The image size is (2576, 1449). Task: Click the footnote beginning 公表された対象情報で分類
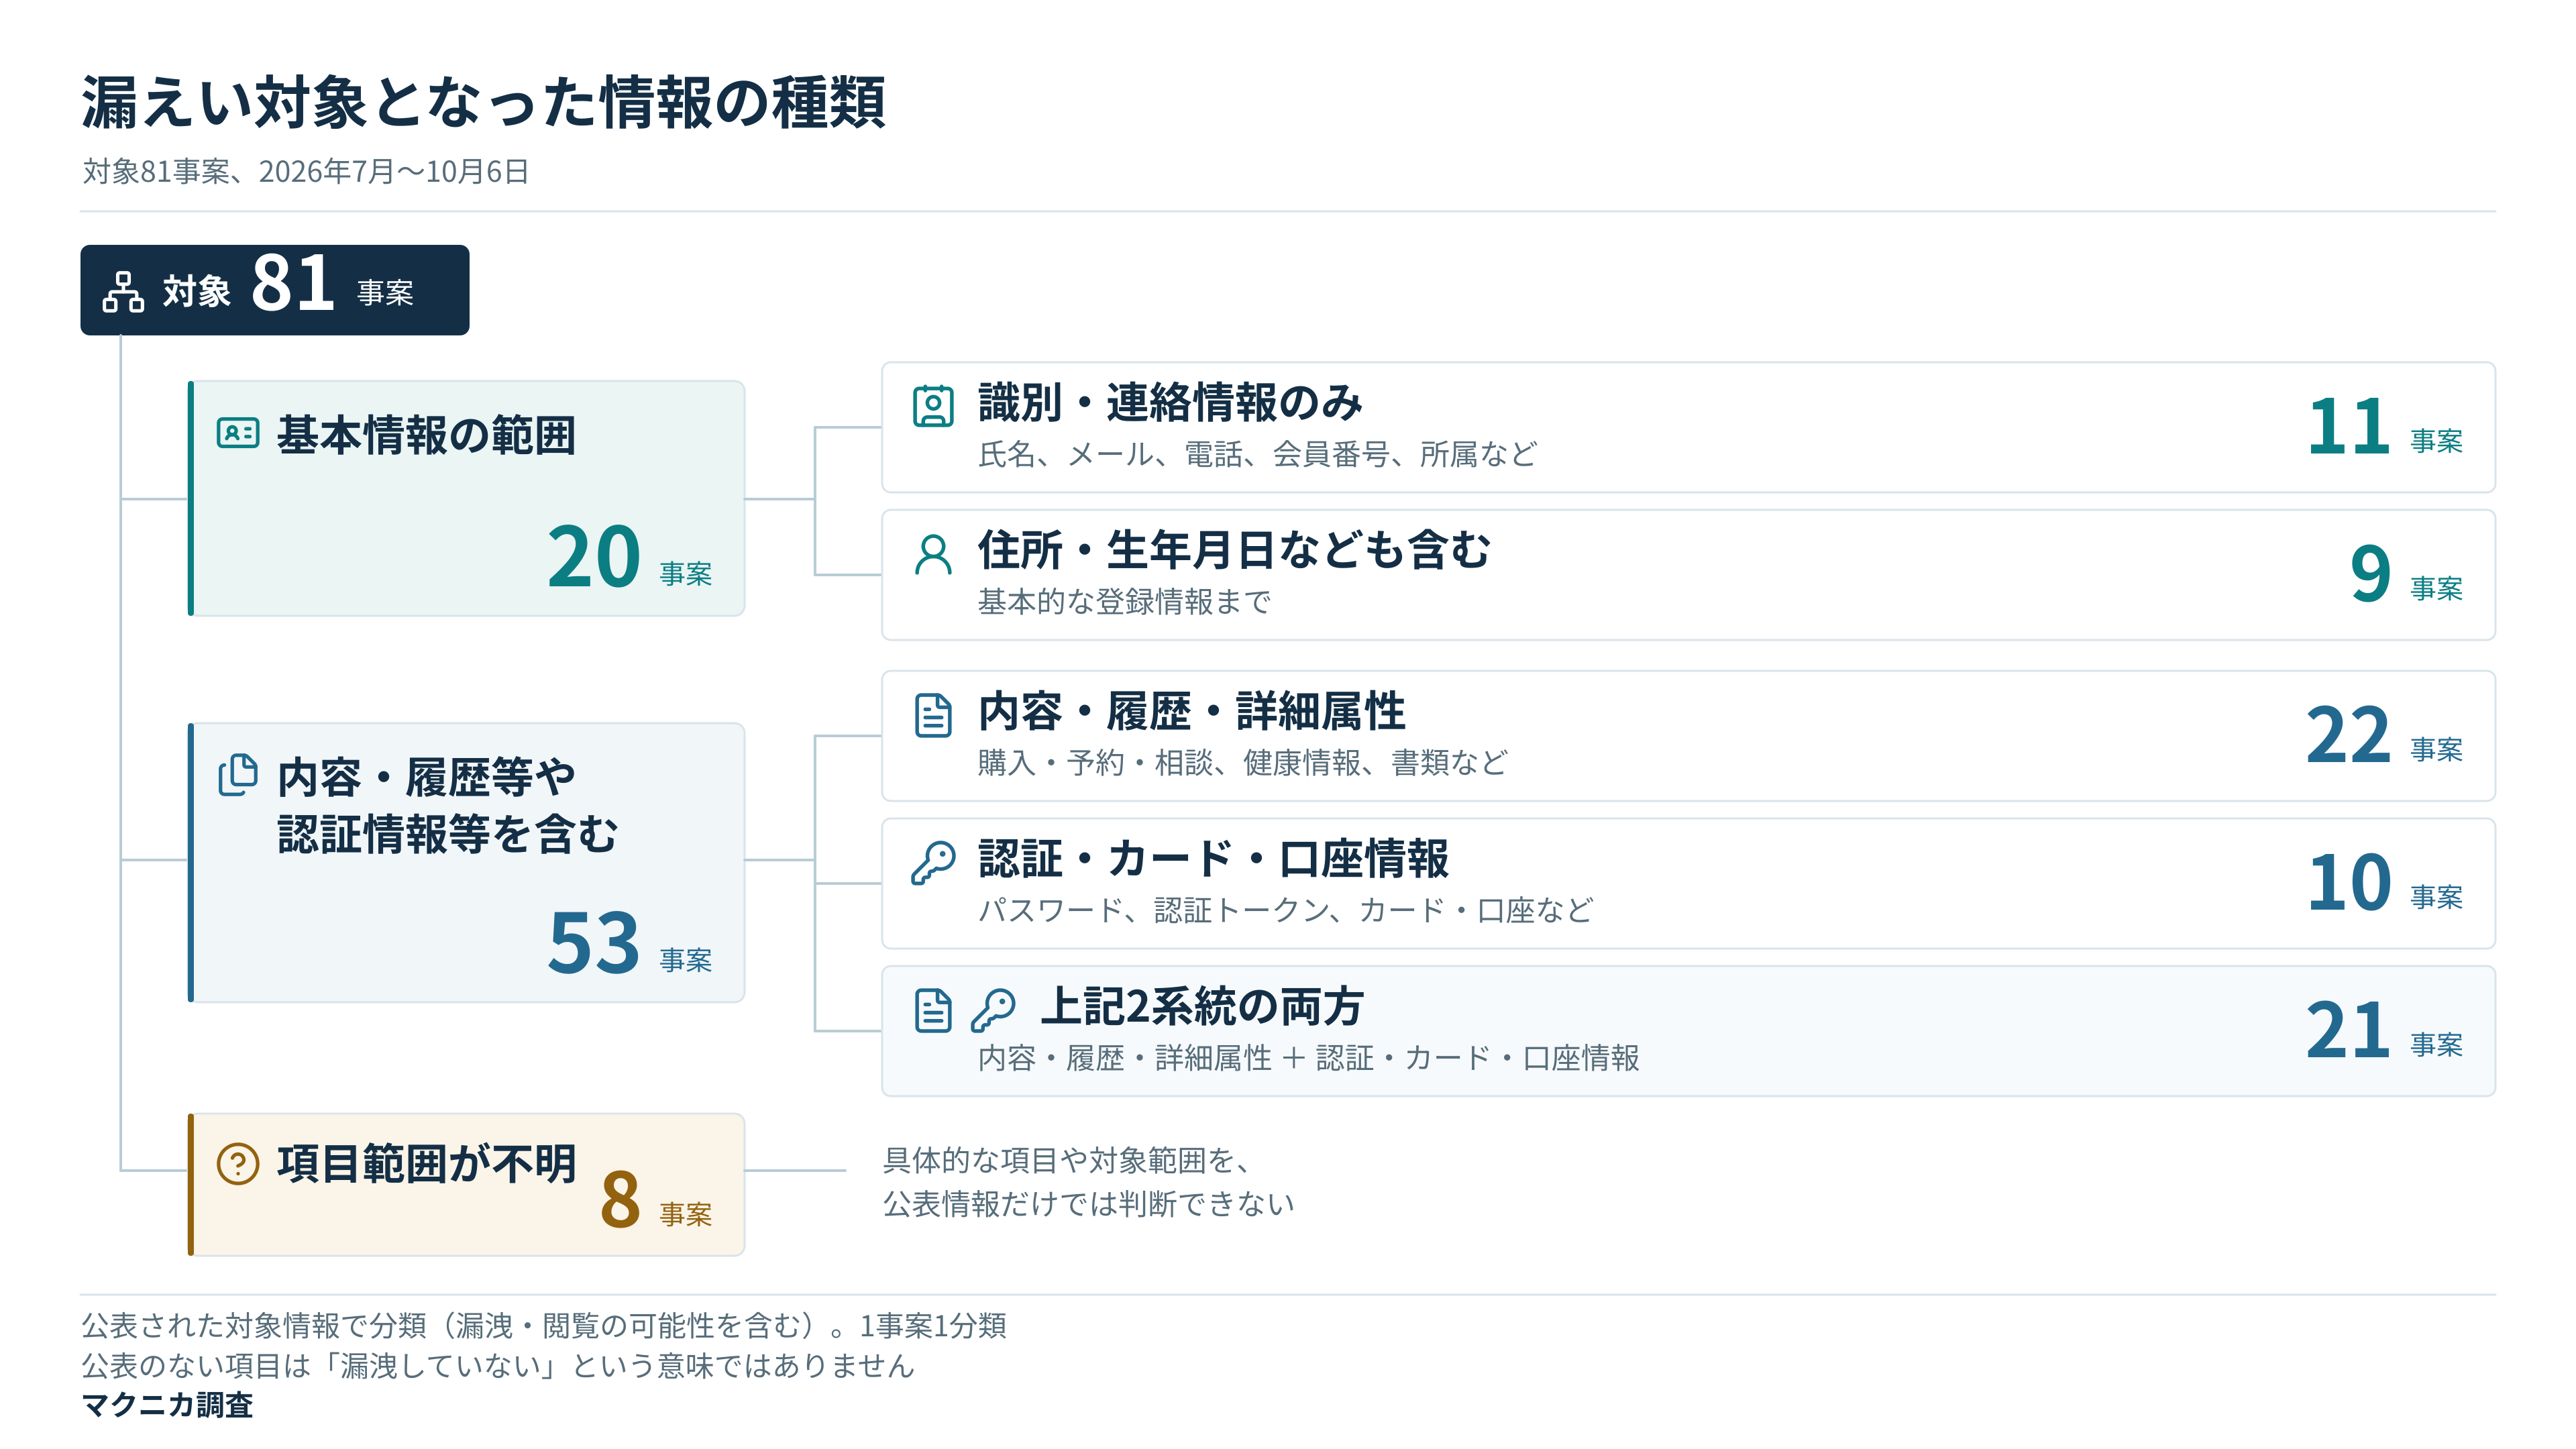click(543, 1326)
